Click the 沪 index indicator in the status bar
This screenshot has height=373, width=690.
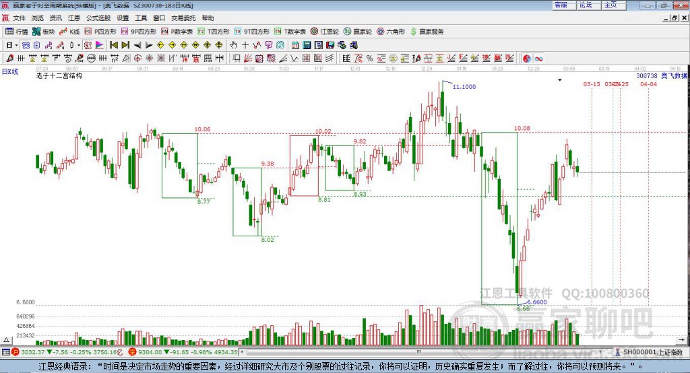tap(15, 352)
